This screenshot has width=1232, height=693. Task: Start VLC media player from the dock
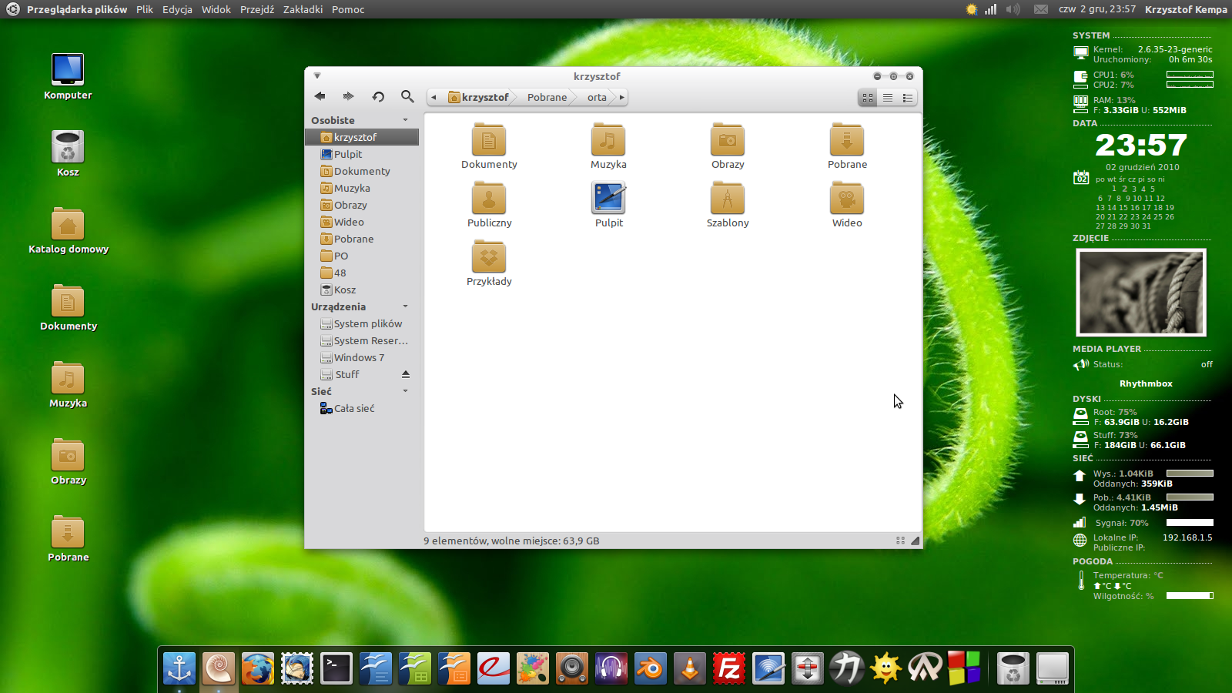[x=689, y=668]
